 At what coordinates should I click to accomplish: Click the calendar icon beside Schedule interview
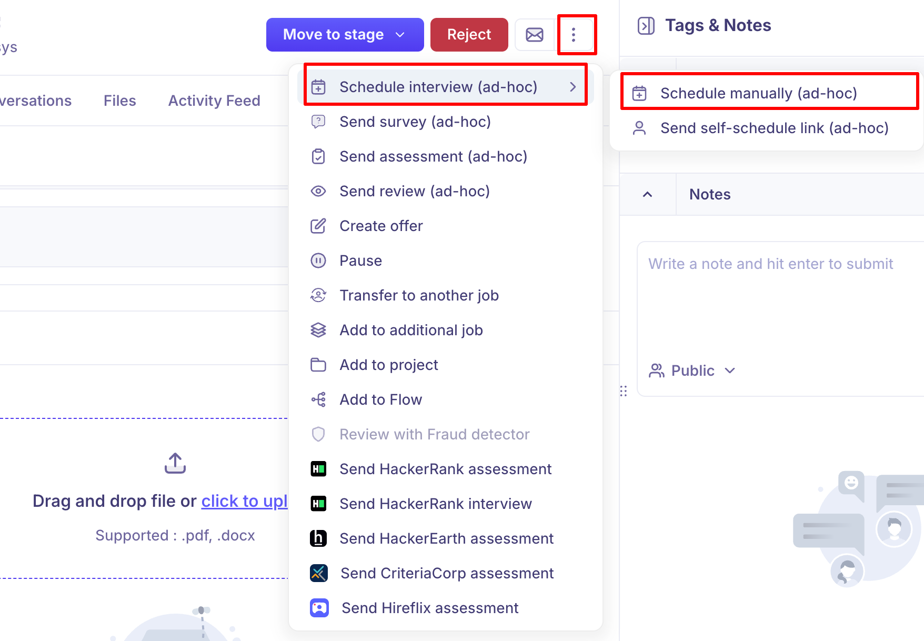[x=318, y=87]
